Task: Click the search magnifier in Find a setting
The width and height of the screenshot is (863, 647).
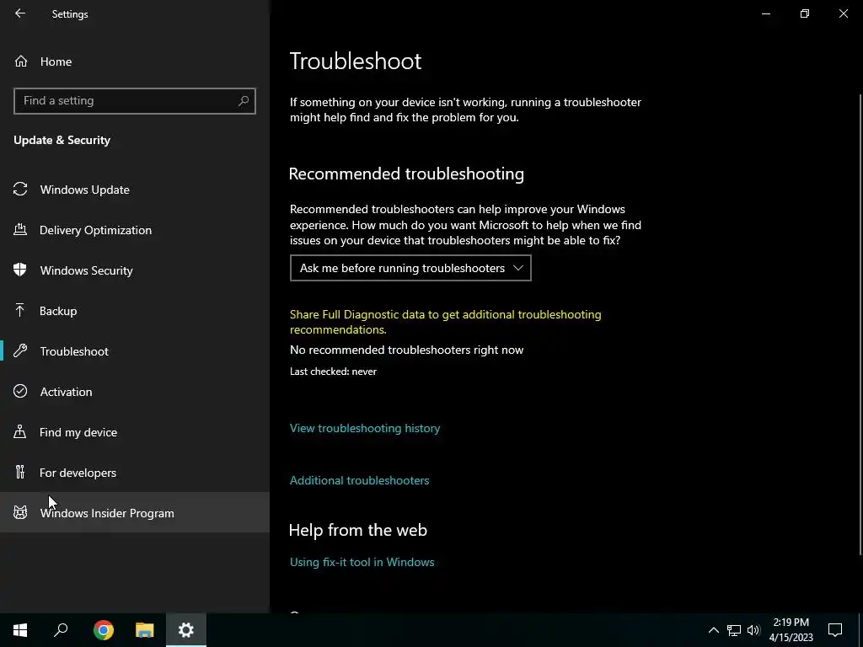Action: [244, 101]
